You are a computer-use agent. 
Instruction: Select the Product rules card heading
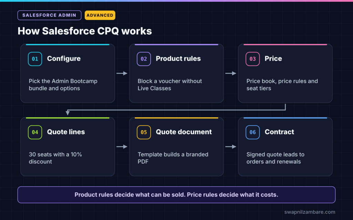pyautogui.click(x=178, y=58)
